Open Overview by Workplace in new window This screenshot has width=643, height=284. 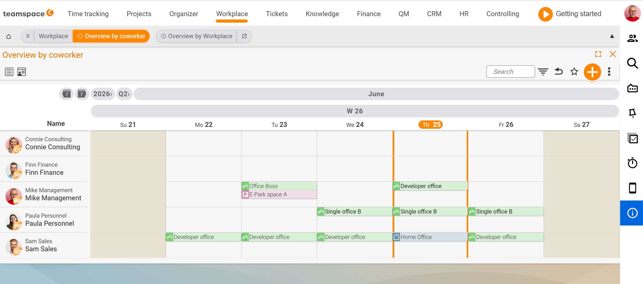244,36
